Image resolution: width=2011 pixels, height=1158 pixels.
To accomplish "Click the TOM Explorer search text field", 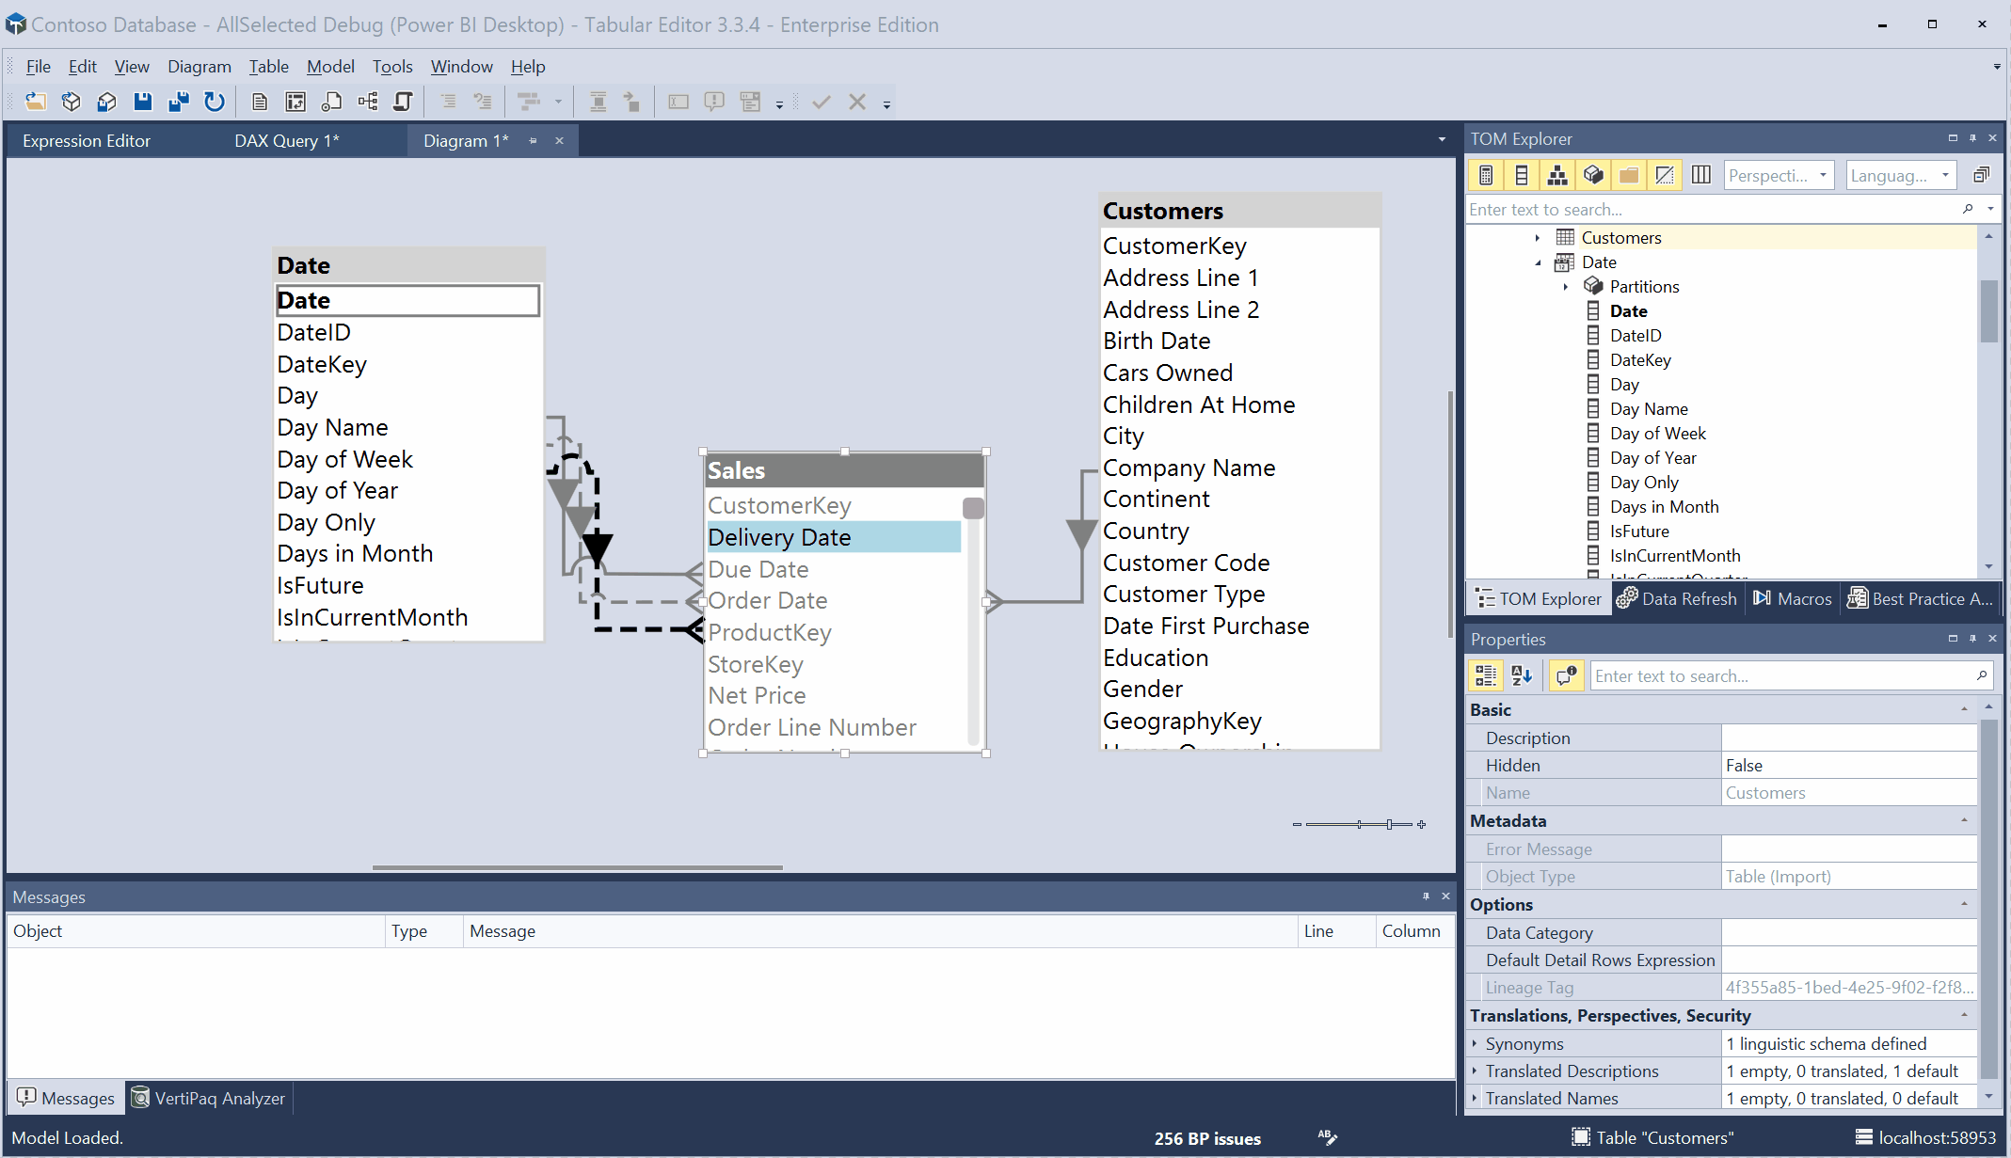I will pos(1713,210).
